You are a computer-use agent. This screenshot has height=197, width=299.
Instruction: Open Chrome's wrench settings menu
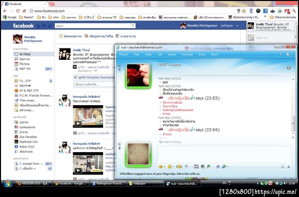[294, 11]
